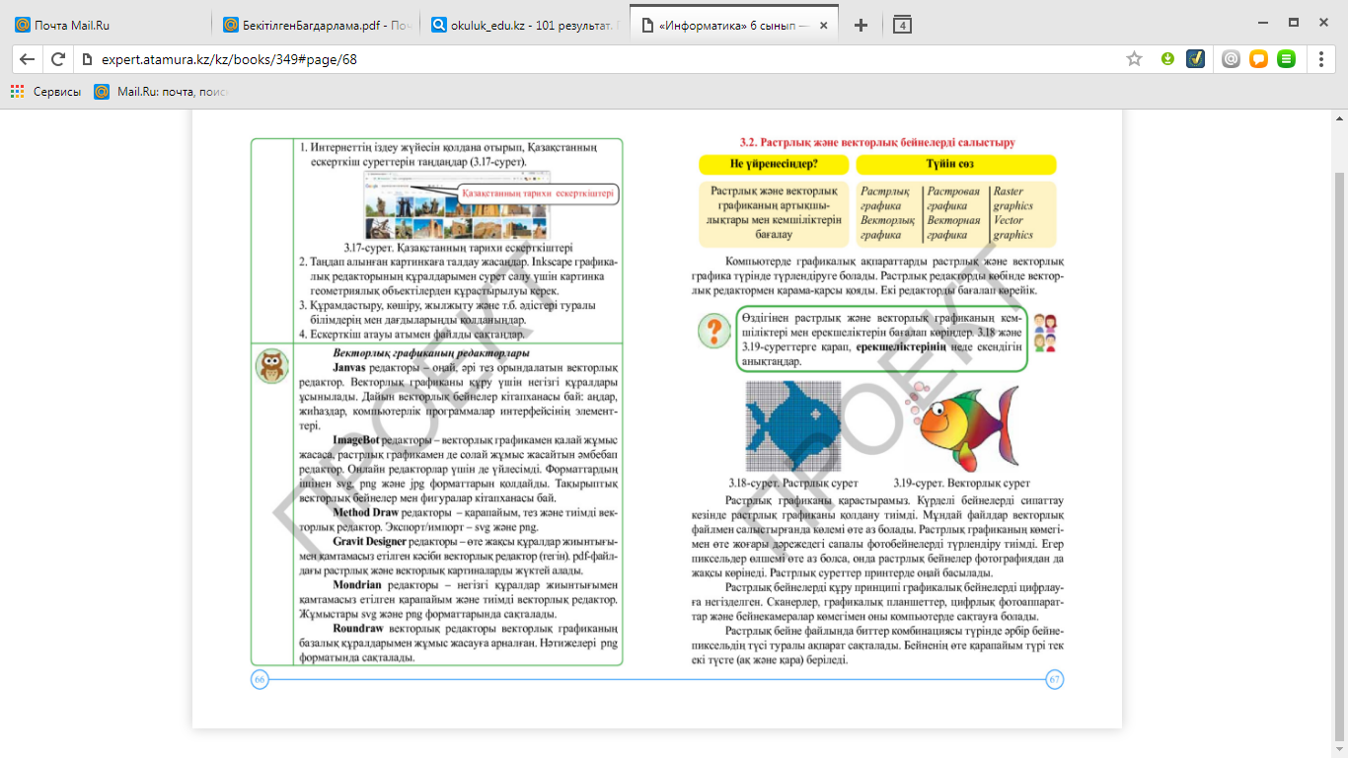This screenshot has height=758, width=1348.
Task: Click the blue pixelated raster fish image
Action: click(x=792, y=427)
